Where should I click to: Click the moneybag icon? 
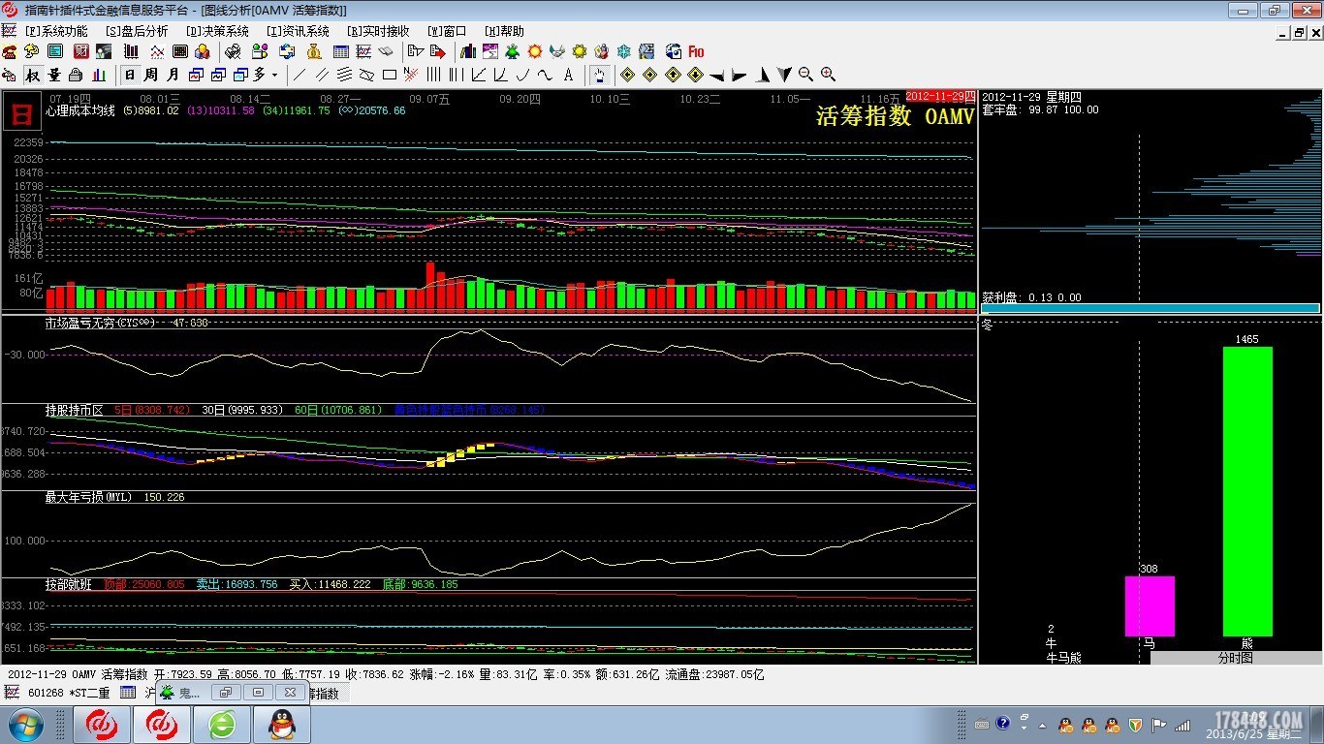pyautogui.click(x=314, y=51)
